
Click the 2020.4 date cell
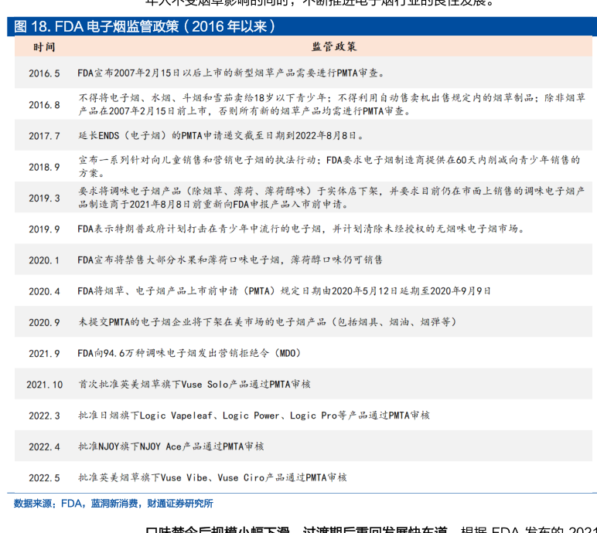[44, 291]
